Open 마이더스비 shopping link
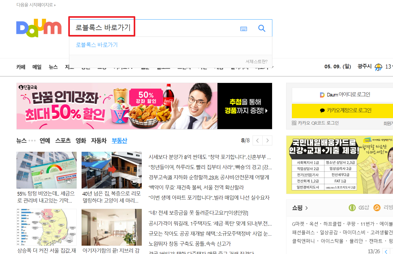 [354, 232]
